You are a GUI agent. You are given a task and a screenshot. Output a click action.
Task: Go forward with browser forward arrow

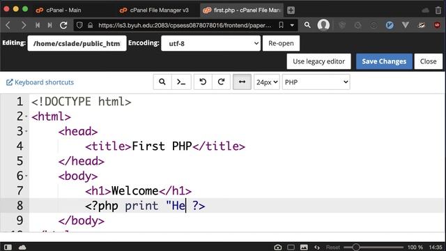pyautogui.click(x=24, y=25)
